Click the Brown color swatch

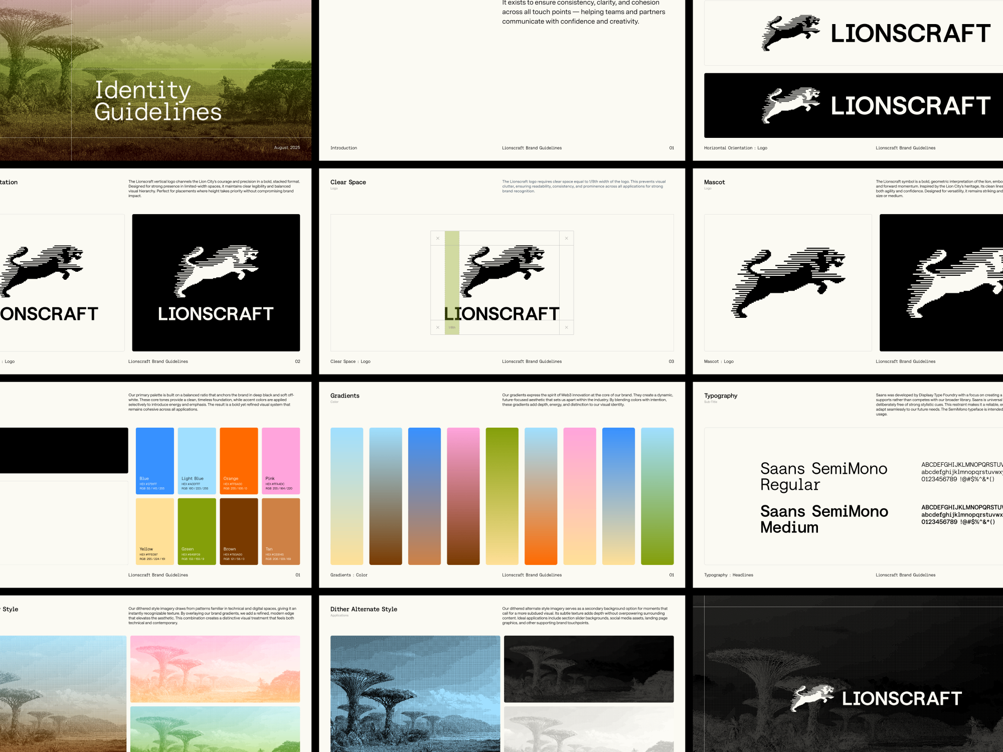coord(239,530)
